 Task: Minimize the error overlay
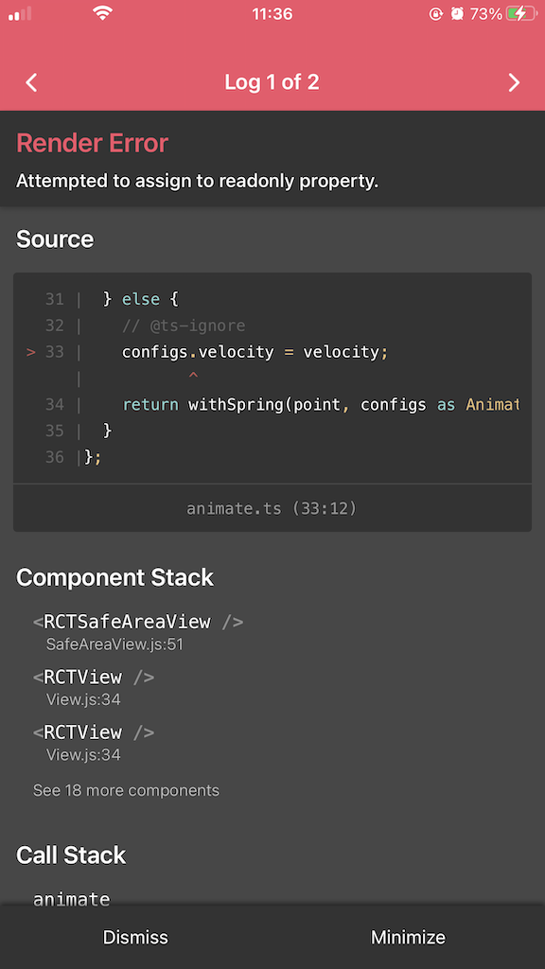(408, 937)
